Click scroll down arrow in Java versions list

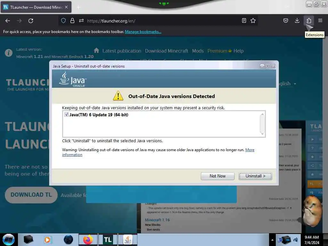pos(262,134)
